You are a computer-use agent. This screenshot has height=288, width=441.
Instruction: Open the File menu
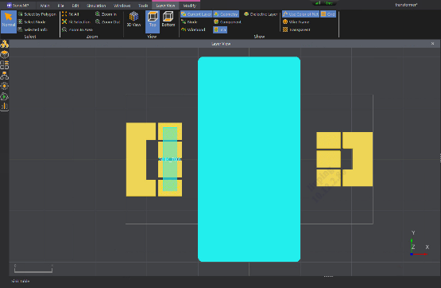(x=60, y=6)
